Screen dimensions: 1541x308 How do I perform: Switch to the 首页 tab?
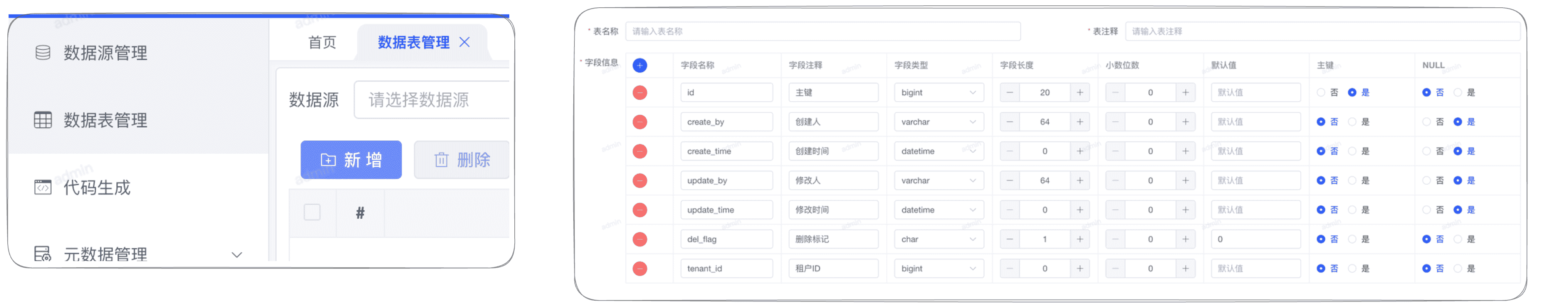(321, 42)
